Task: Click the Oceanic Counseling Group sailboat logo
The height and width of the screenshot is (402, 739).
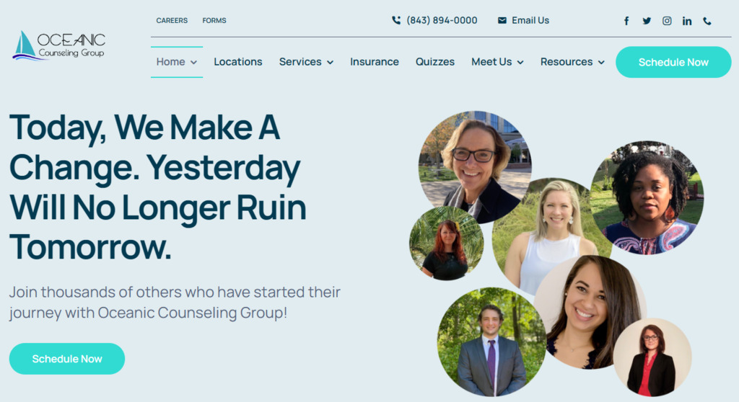Action: click(x=59, y=46)
